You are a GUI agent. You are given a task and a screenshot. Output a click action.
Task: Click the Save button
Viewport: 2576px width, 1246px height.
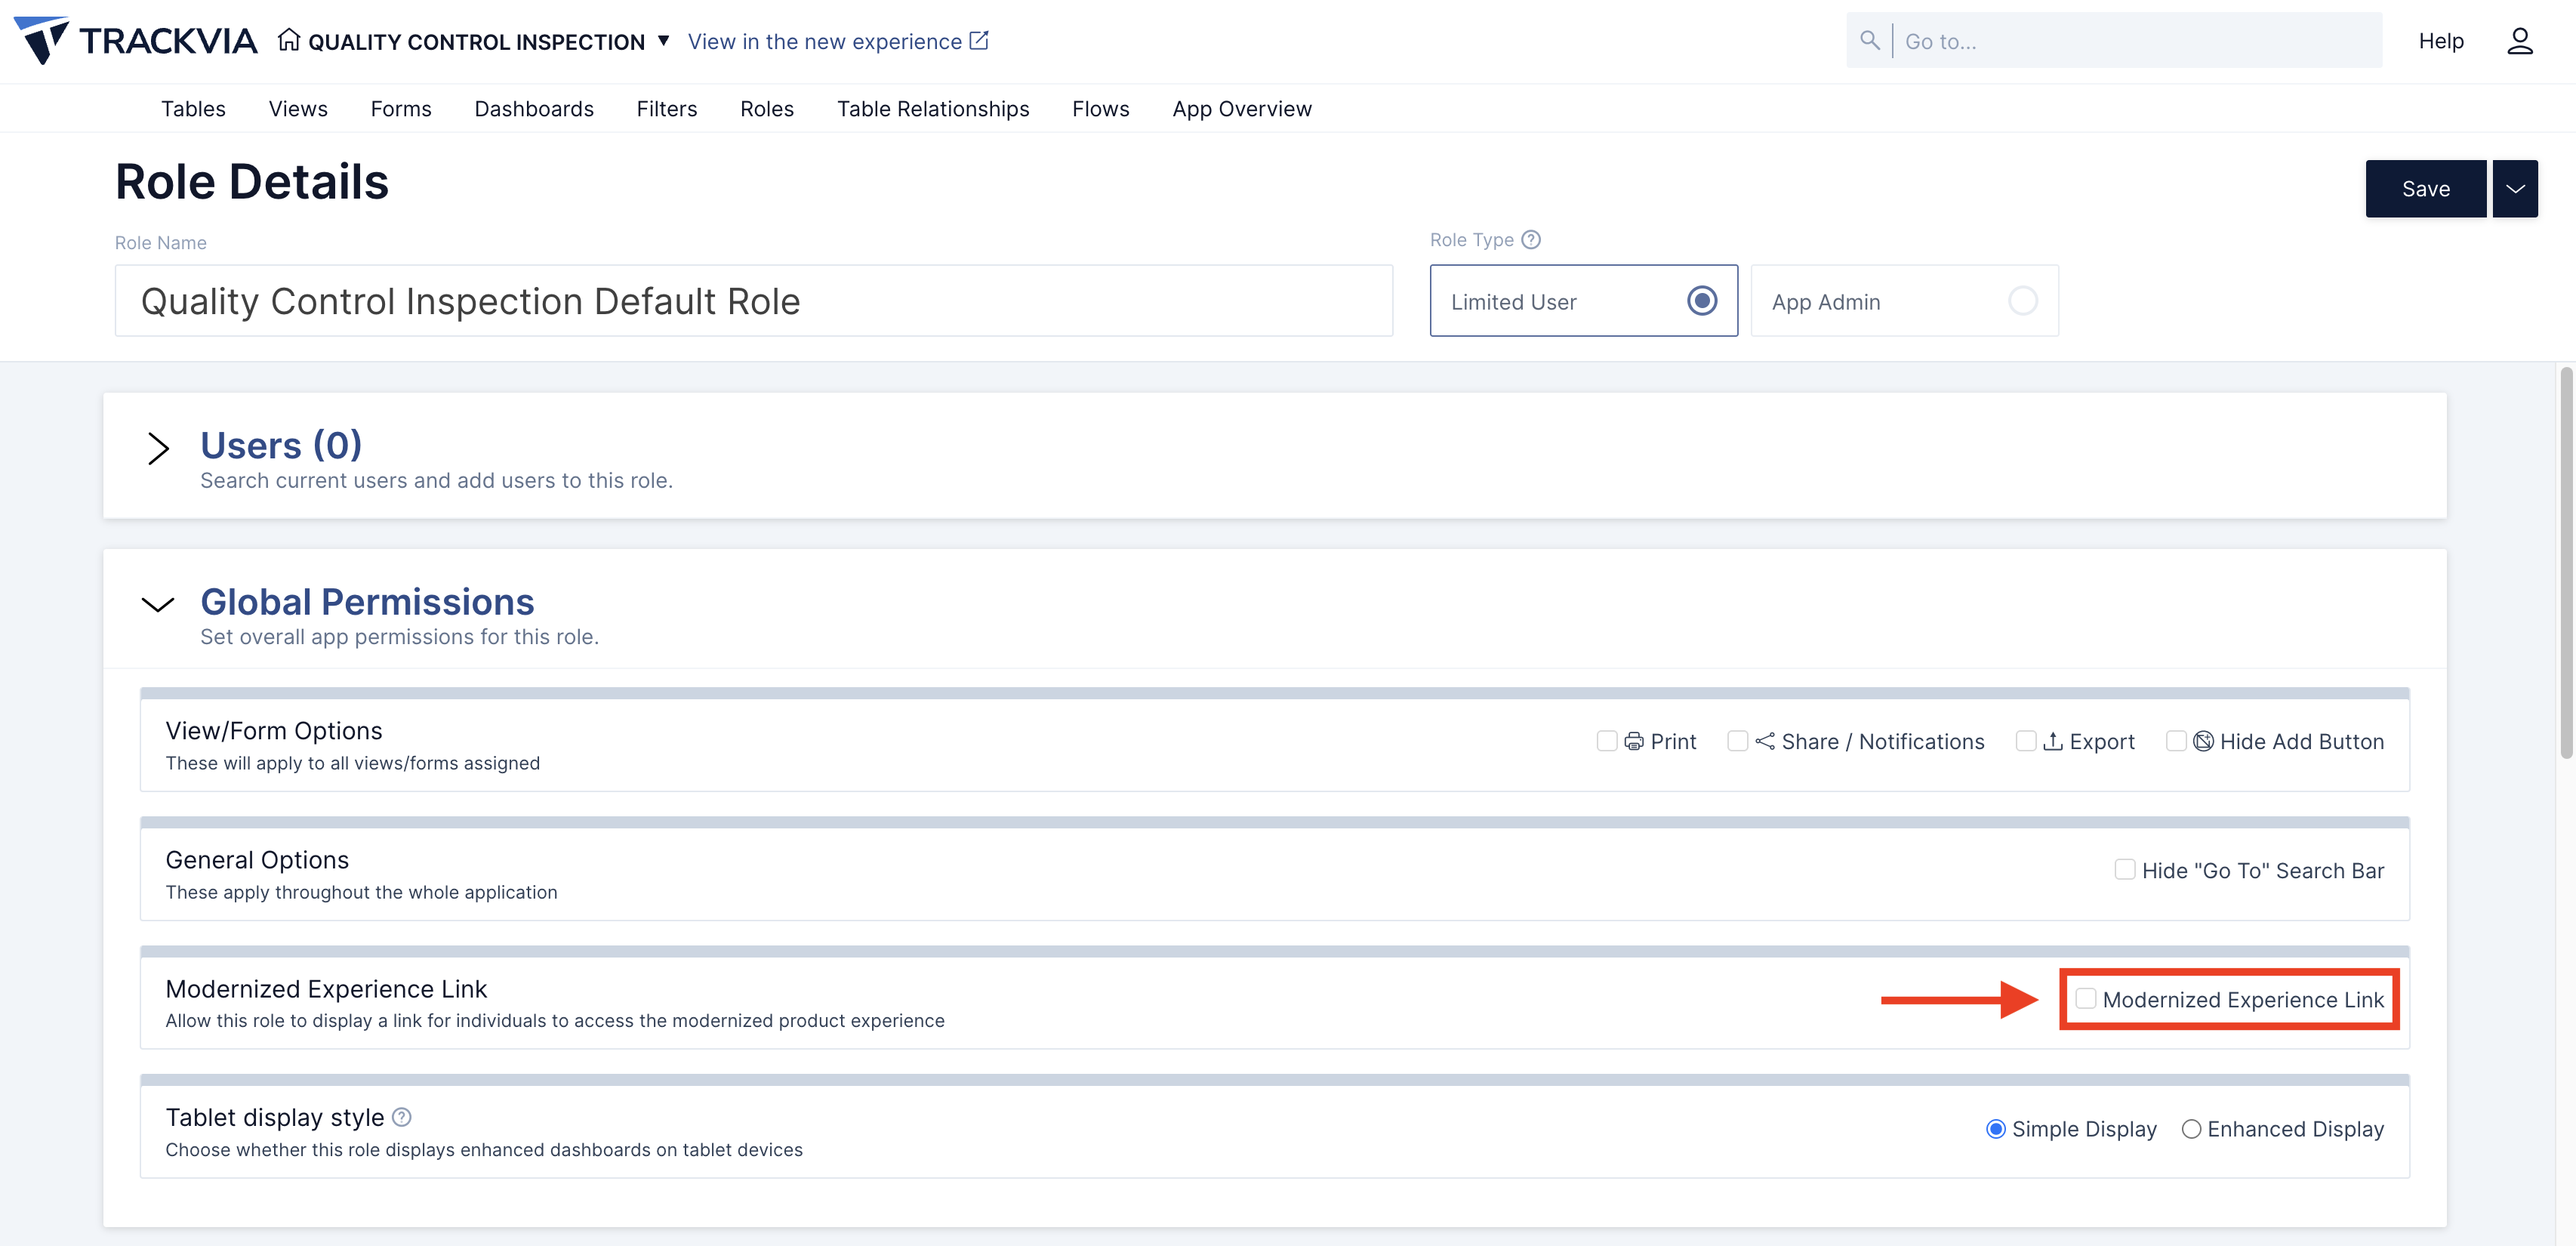pos(2426,189)
